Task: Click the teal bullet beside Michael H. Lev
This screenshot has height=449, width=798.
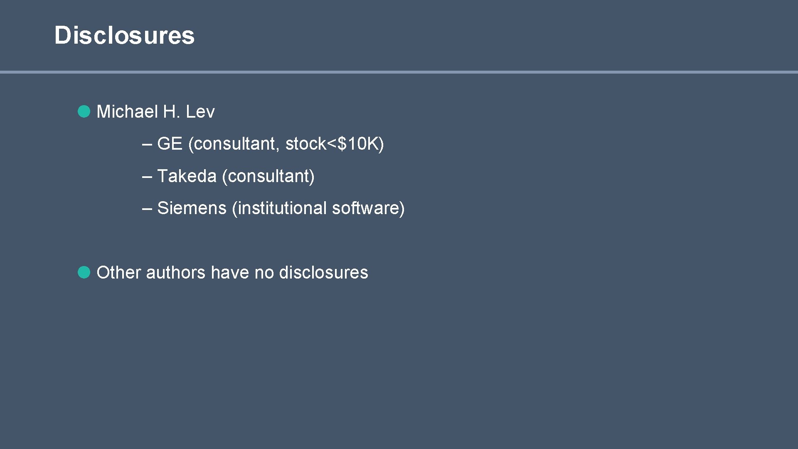Action: point(84,111)
